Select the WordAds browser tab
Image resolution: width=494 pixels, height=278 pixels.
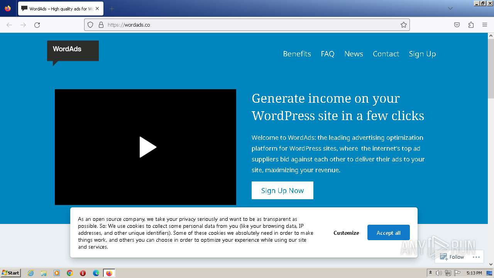60,8
